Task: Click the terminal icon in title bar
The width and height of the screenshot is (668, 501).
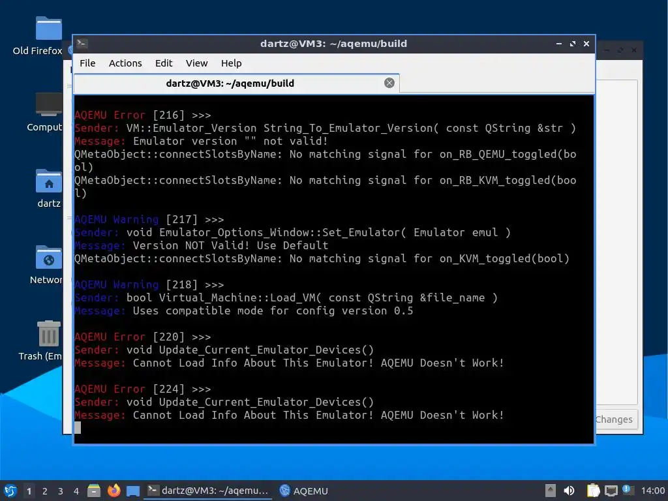Action: click(82, 44)
